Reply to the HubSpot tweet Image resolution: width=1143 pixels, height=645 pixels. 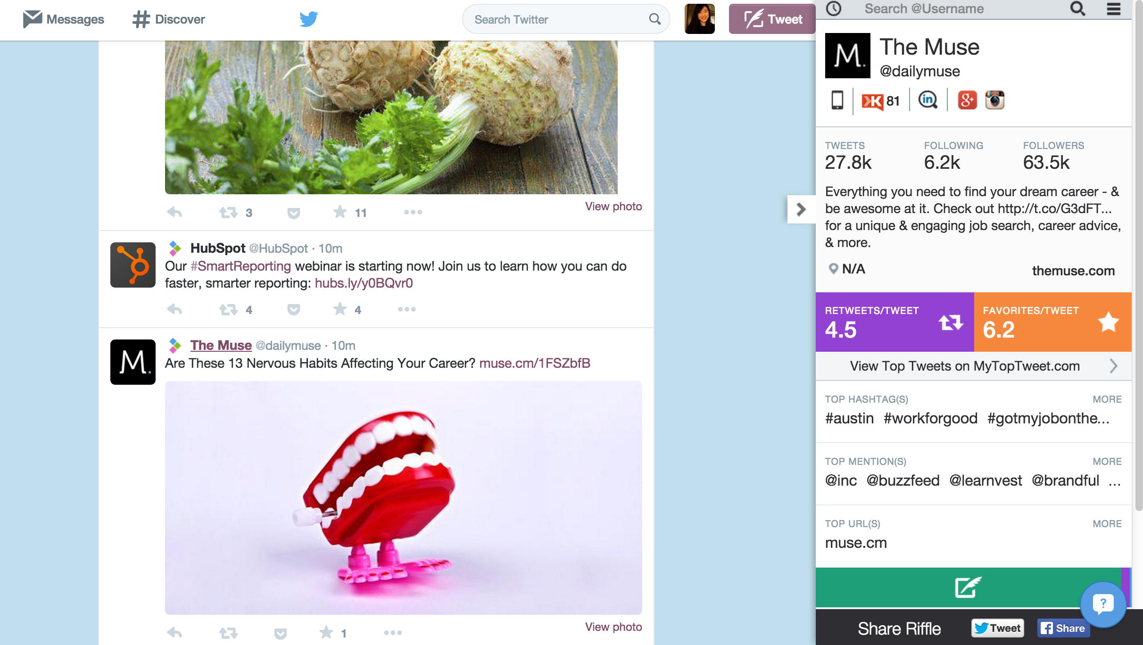tap(174, 309)
